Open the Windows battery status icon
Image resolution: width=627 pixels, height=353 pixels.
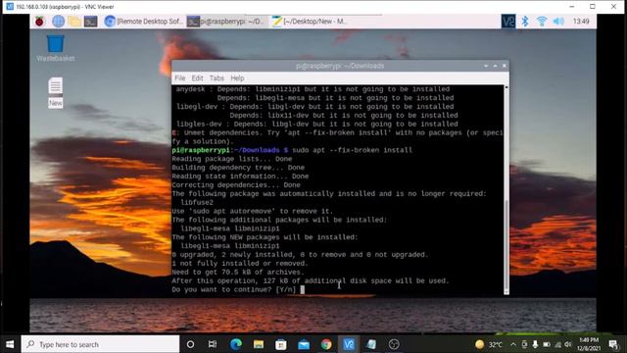547,344
